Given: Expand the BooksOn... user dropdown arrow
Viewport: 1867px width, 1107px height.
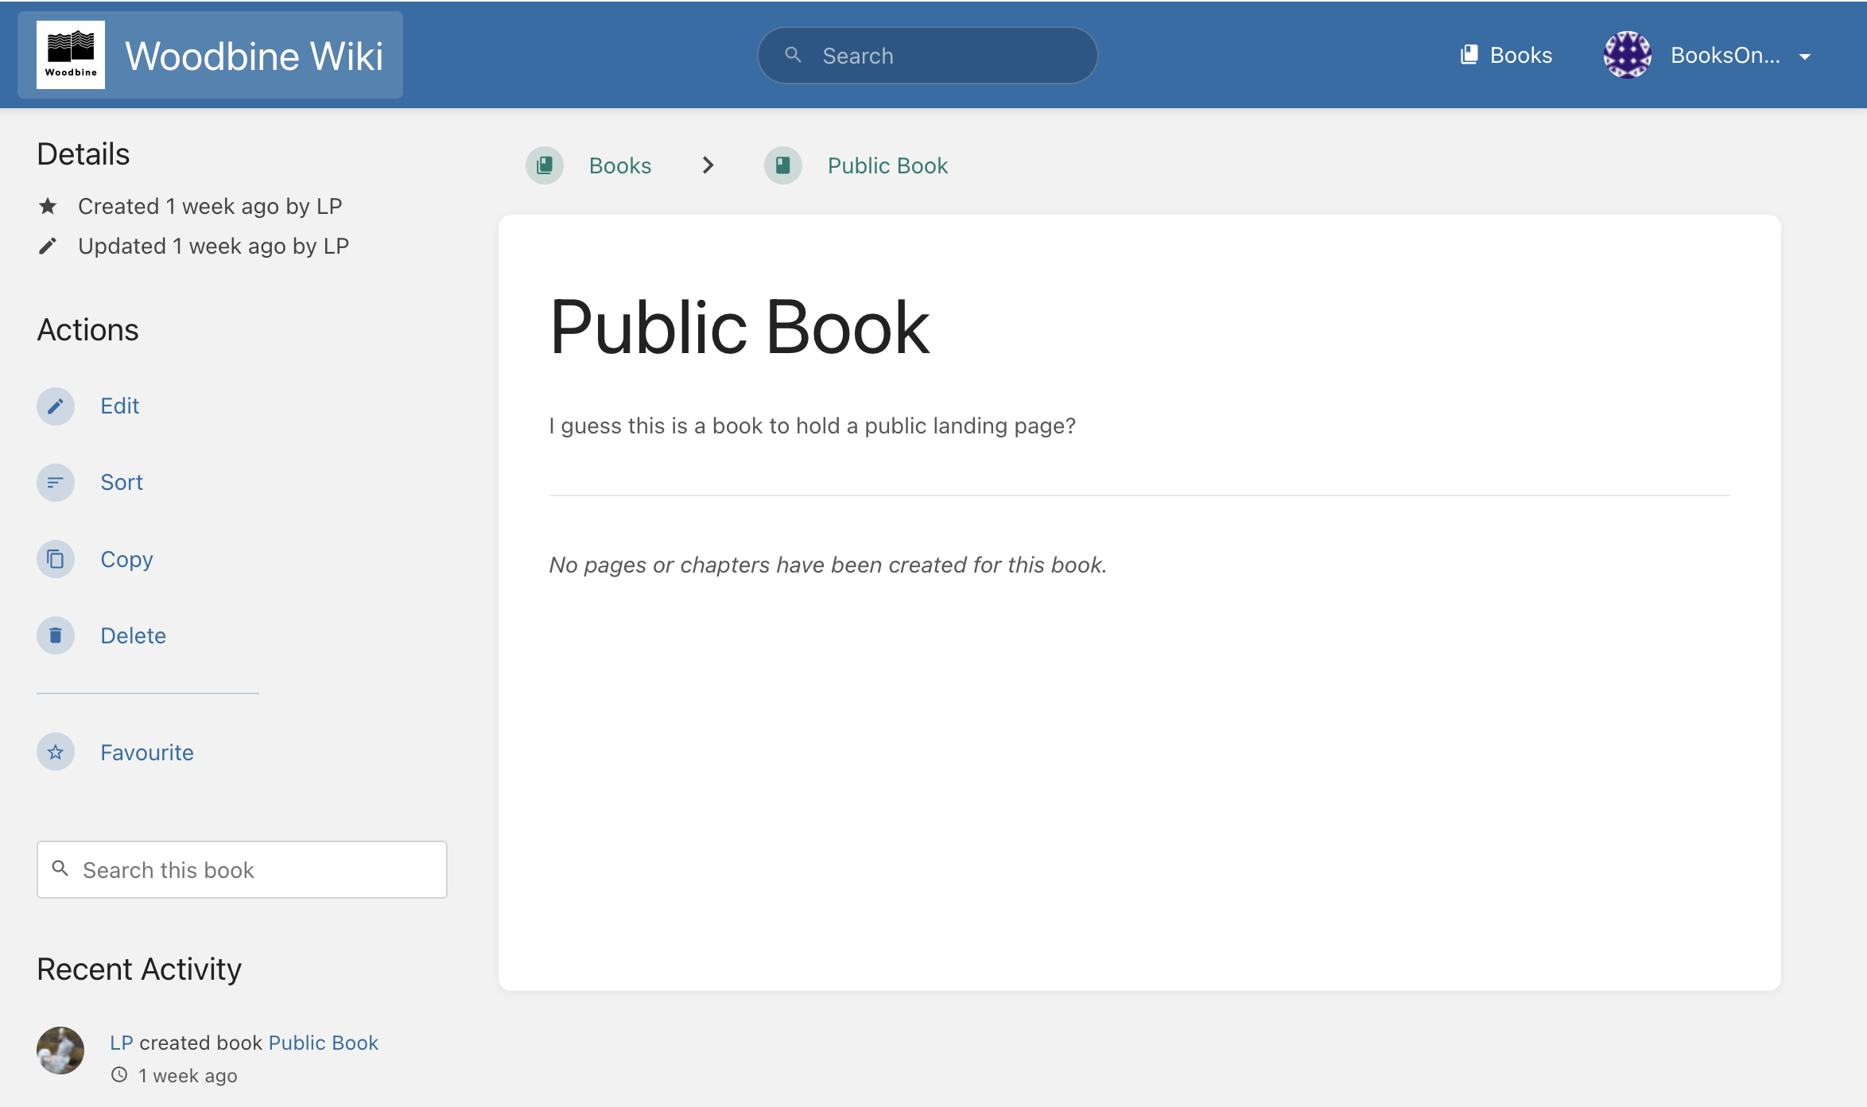Looking at the screenshot, I should click(x=1805, y=56).
